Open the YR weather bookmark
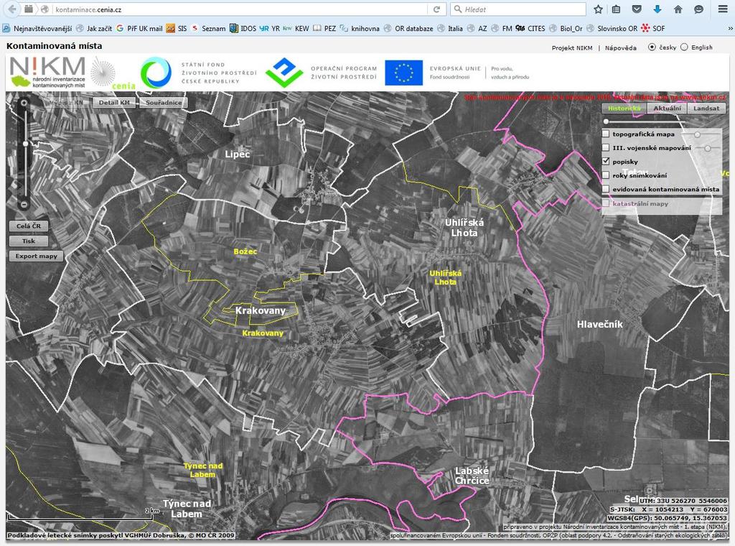735x546 pixels. tap(270, 29)
